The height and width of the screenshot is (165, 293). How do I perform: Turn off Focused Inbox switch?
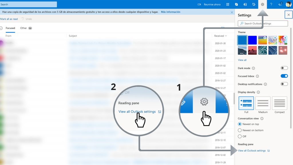tap(284, 76)
